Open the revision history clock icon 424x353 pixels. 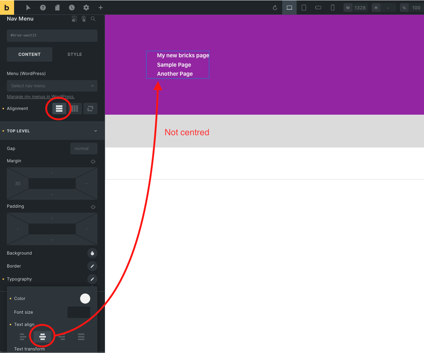[71, 7]
